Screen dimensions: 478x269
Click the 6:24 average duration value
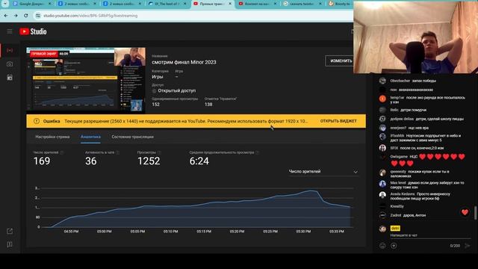pyautogui.click(x=199, y=161)
